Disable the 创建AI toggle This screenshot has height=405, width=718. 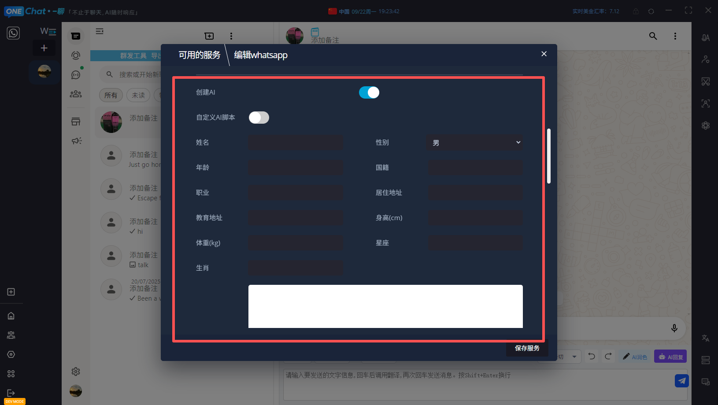click(x=369, y=92)
